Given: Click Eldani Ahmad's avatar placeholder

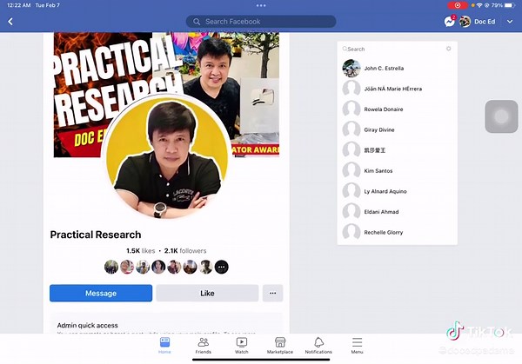Looking at the screenshot, I should (x=351, y=212).
